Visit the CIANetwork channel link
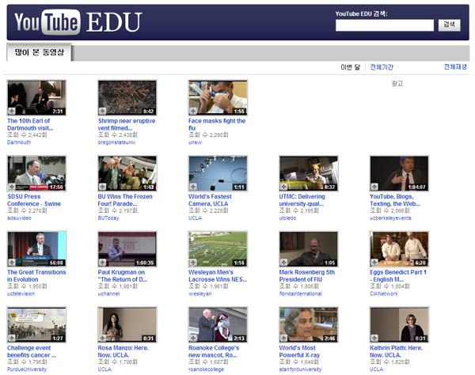475x375 pixels. point(384,294)
